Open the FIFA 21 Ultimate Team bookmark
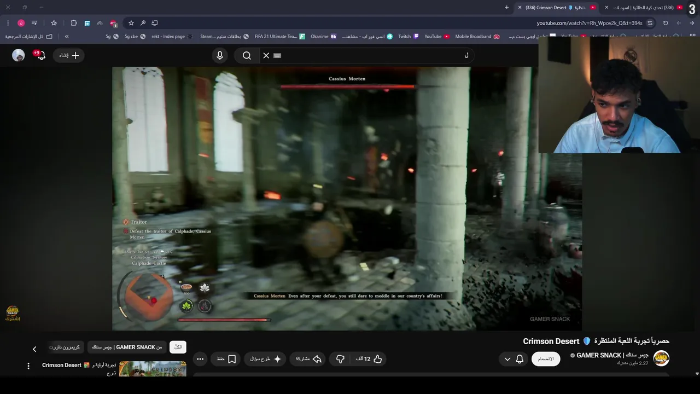This screenshot has height=394, width=700. [x=280, y=37]
